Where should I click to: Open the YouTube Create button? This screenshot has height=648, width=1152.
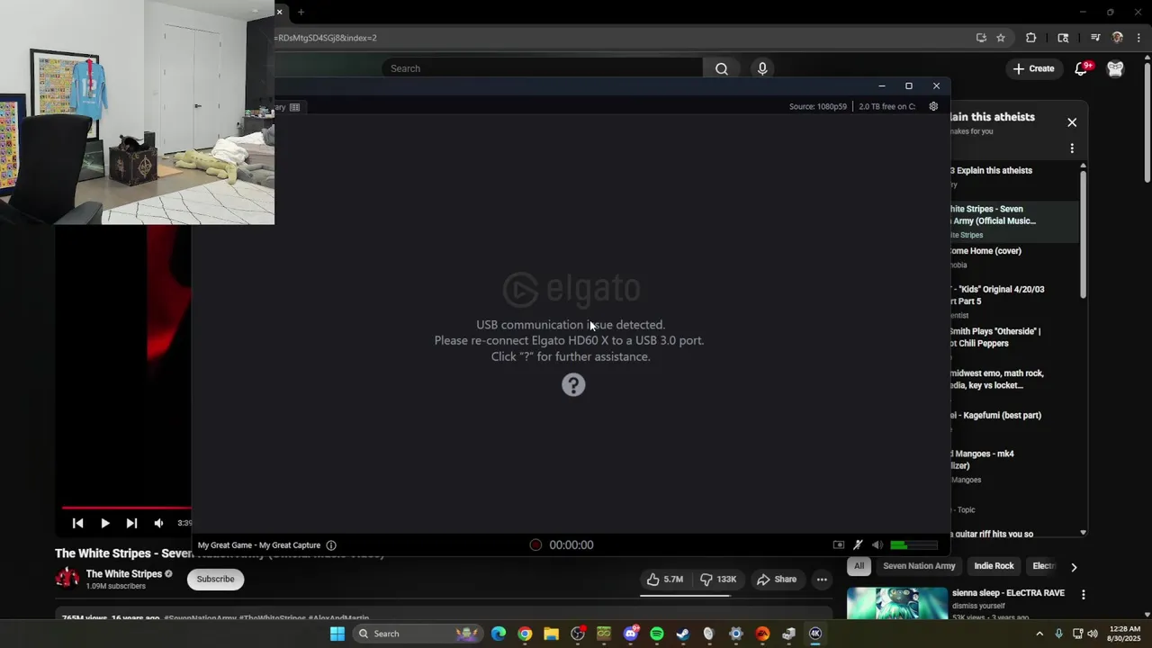point(1033,68)
